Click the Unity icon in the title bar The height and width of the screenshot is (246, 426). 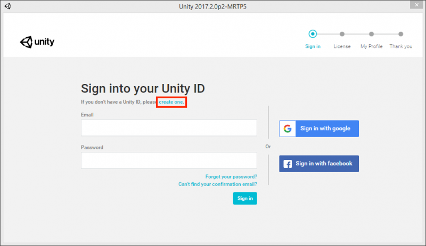point(7,6)
